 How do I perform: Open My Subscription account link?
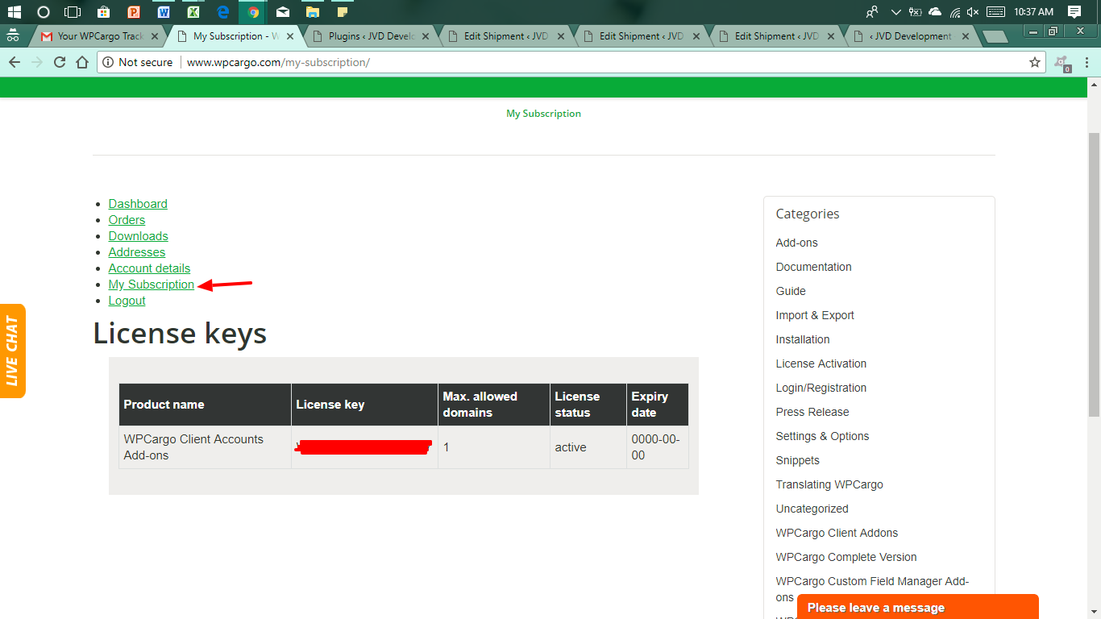tap(152, 285)
